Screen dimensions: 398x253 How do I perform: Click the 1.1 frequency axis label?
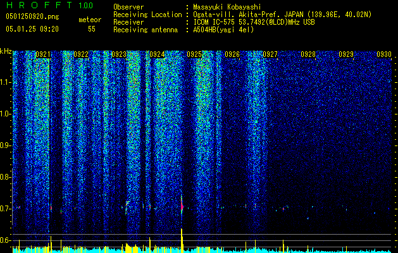tap(5, 82)
